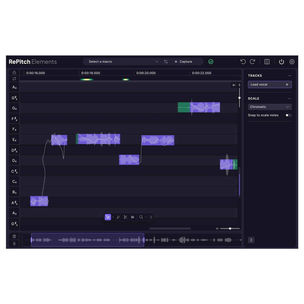Select the magnifier zoom tool
Image resolution: width=304 pixels, height=304 pixels.
click(x=141, y=217)
